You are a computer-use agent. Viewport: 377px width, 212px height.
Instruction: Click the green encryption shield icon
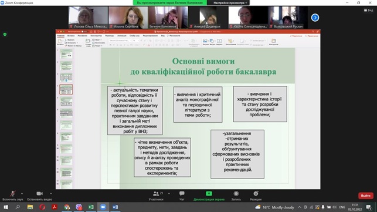pos(5,35)
